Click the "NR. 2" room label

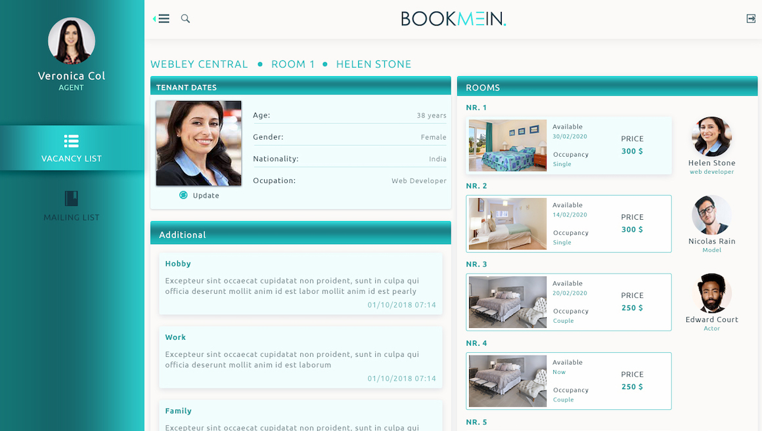[476, 186]
